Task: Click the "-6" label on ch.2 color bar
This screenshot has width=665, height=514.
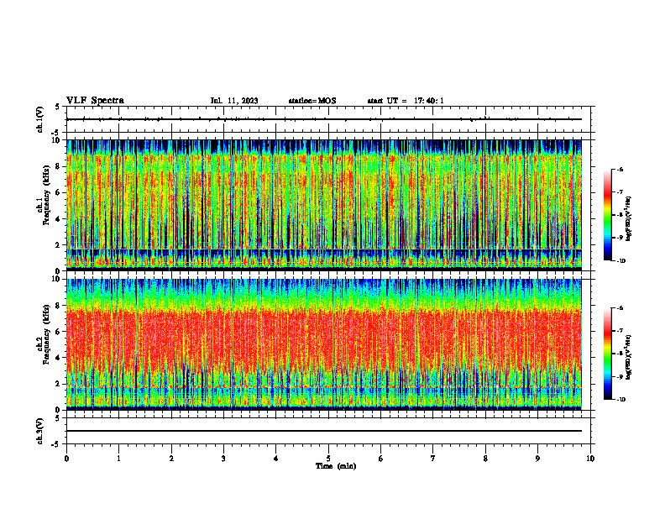Action: 620,308
